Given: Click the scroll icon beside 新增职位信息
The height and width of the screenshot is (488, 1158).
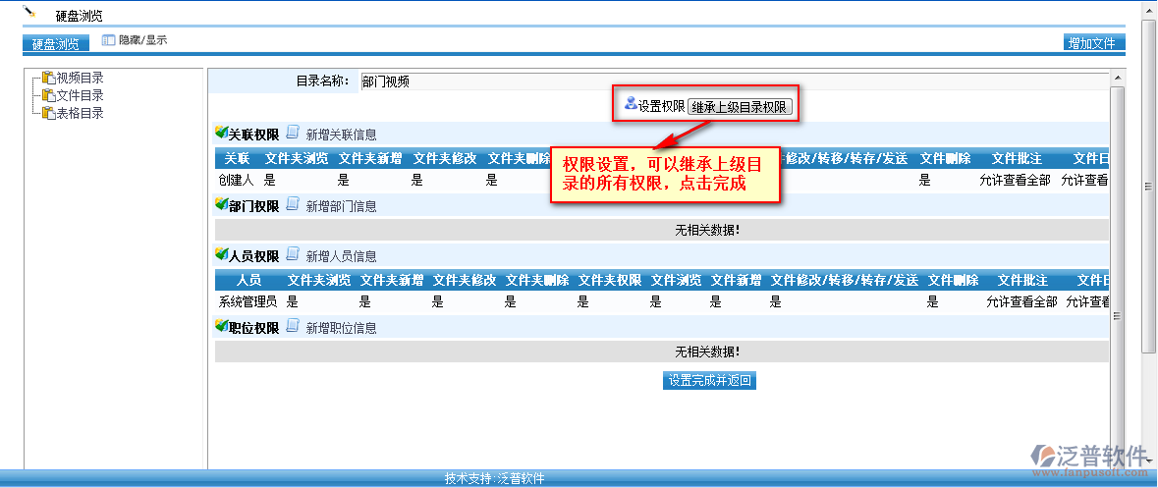Looking at the screenshot, I should point(292,327).
